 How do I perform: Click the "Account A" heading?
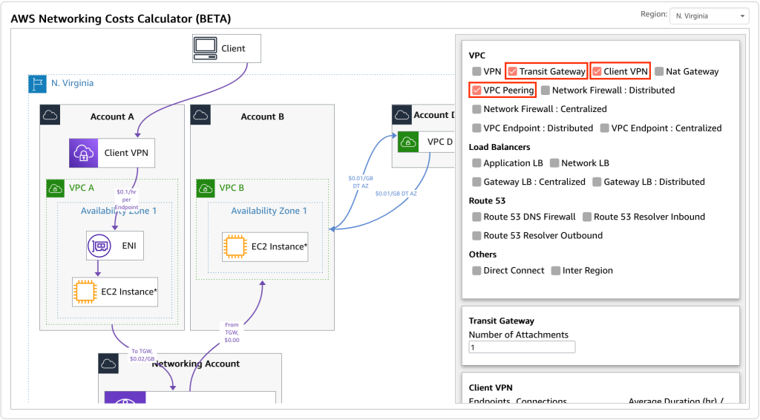pos(112,117)
